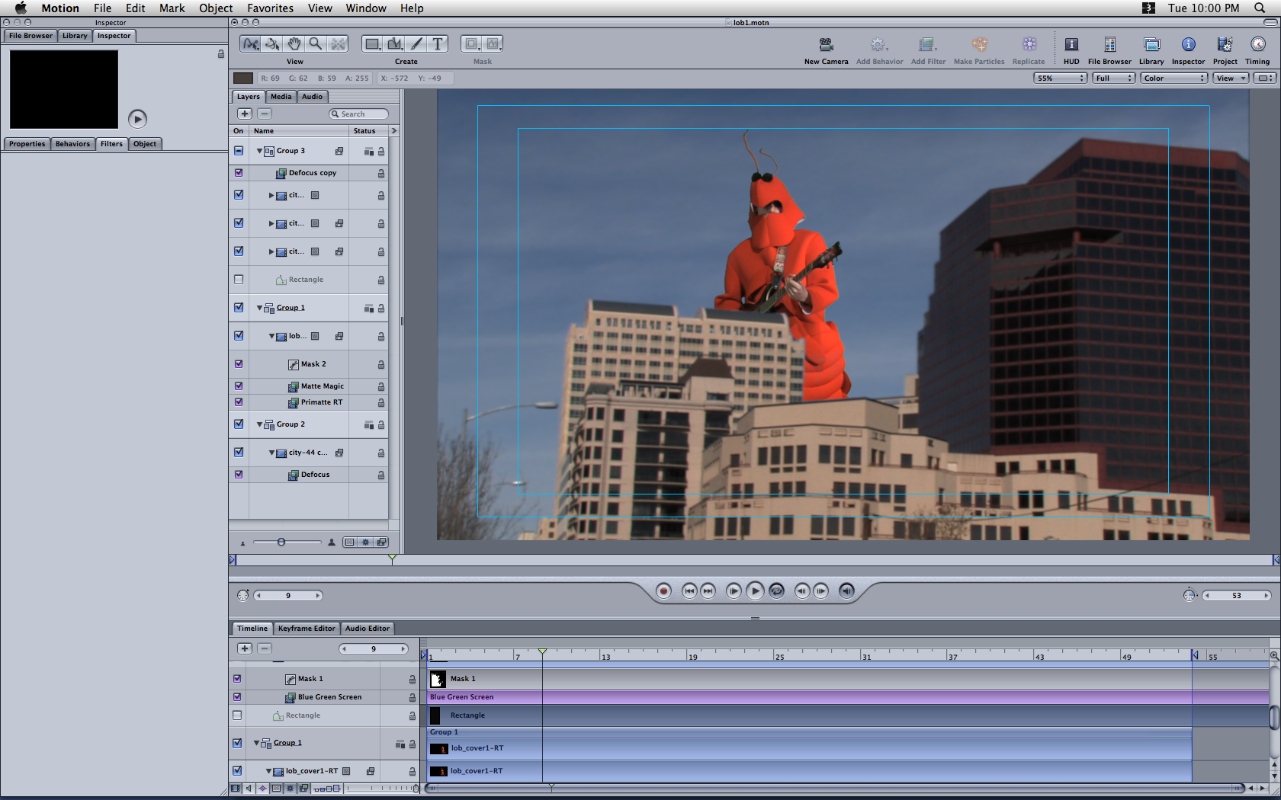The height and width of the screenshot is (800, 1281).
Task: Click the Timing toolbar icon
Action: coord(1257,45)
